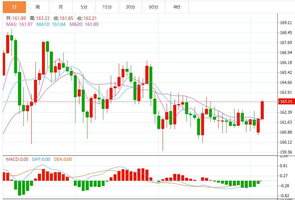Open the 5分 interval tab

[x=84, y=7]
